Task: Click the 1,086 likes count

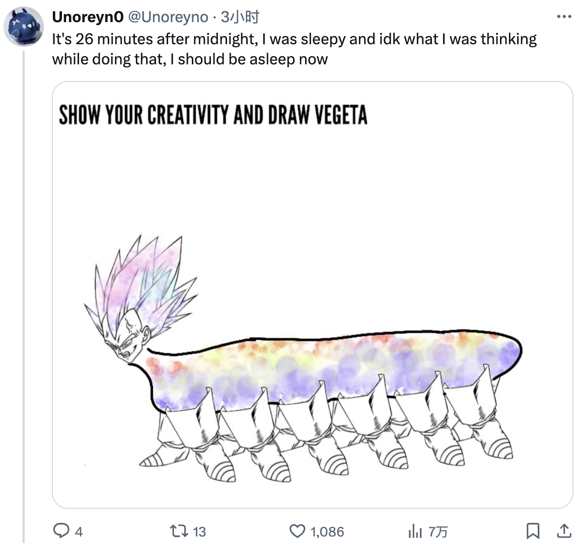Action: tap(327, 531)
